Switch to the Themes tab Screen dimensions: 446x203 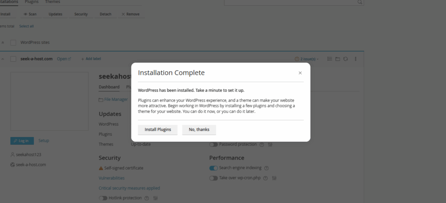[53, 2]
